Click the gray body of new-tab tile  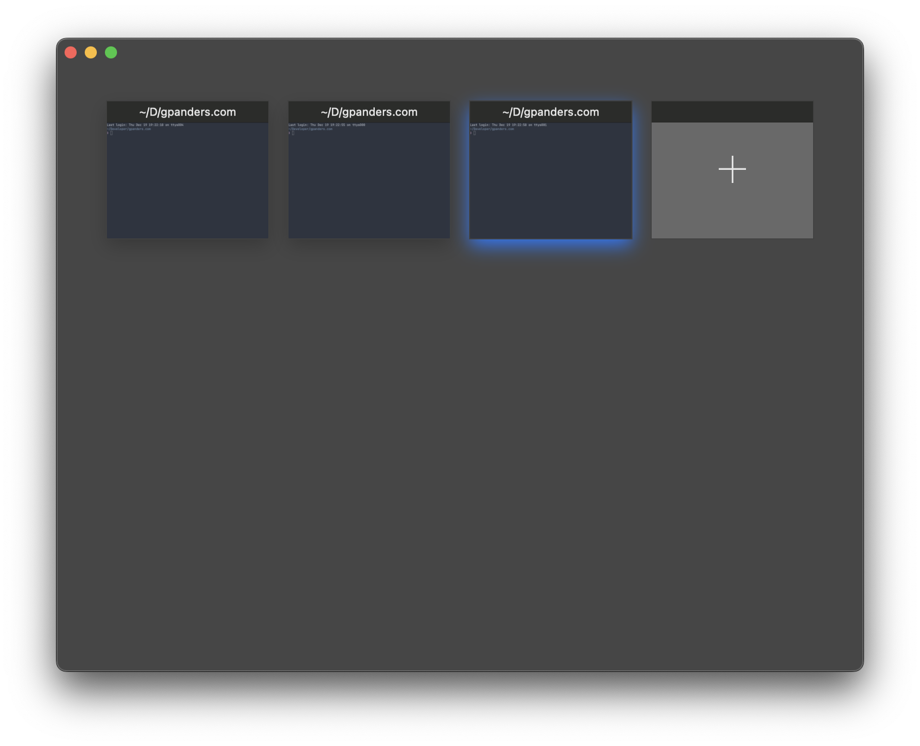click(732, 212)
